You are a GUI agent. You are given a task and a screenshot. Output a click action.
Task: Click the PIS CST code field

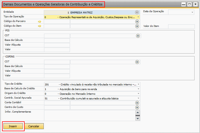coord(57,36)
